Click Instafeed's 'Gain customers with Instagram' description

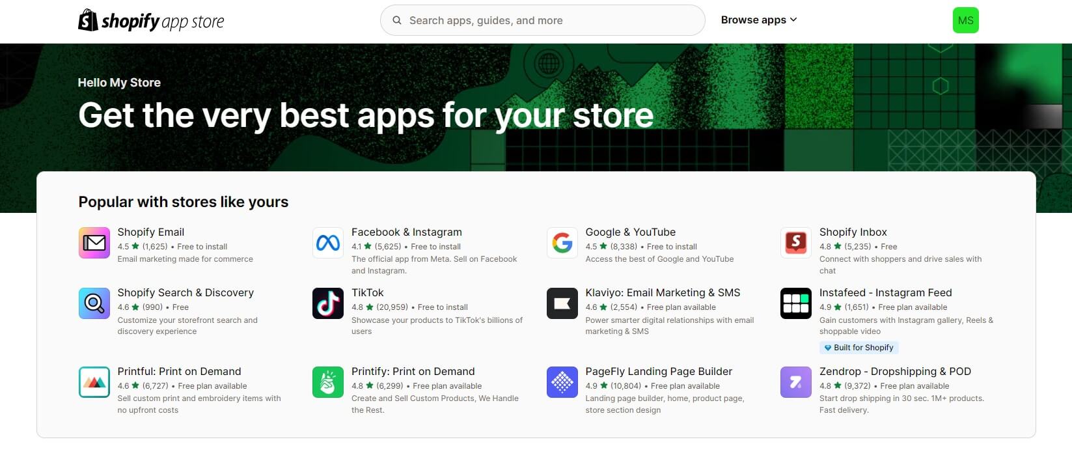(907, 326)
